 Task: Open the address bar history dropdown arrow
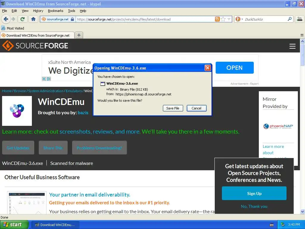[x=229, y=19]
